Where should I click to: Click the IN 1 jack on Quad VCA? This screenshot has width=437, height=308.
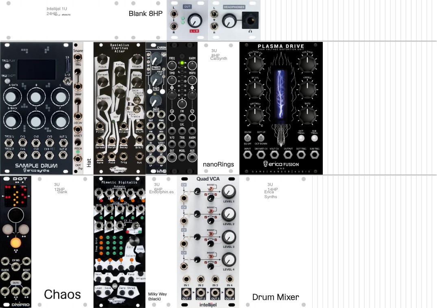(x=186, y=279)
